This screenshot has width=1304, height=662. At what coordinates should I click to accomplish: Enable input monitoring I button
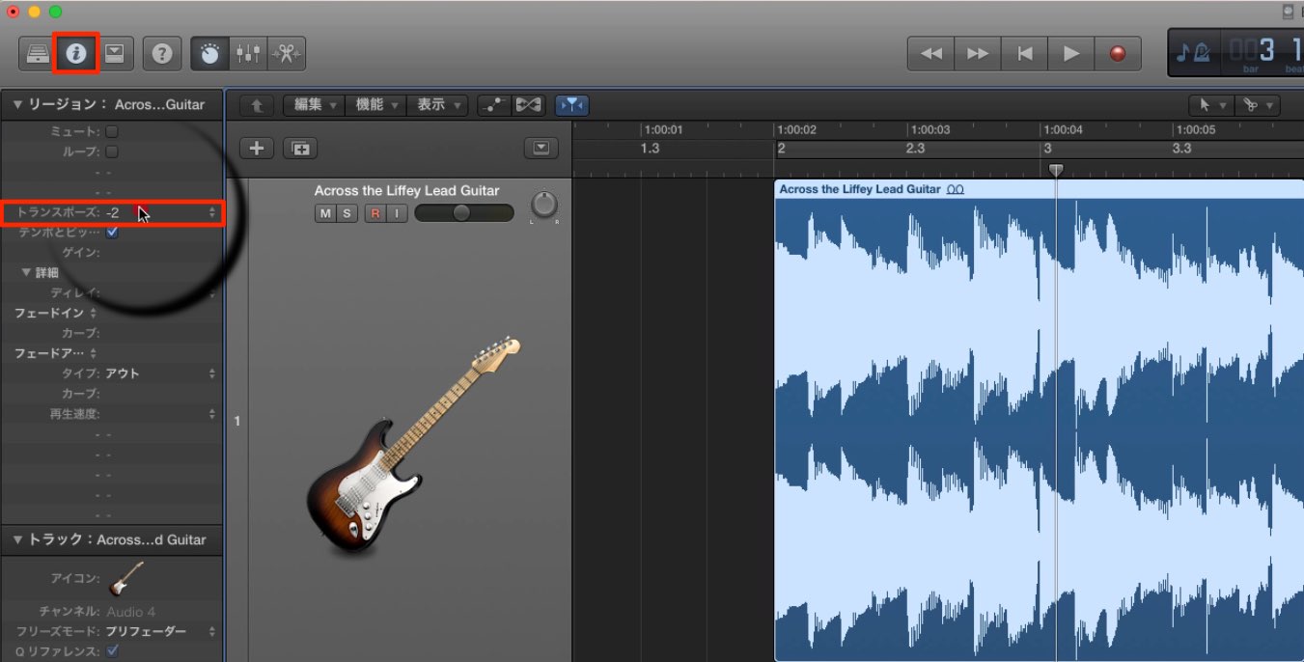pos(396,213)
